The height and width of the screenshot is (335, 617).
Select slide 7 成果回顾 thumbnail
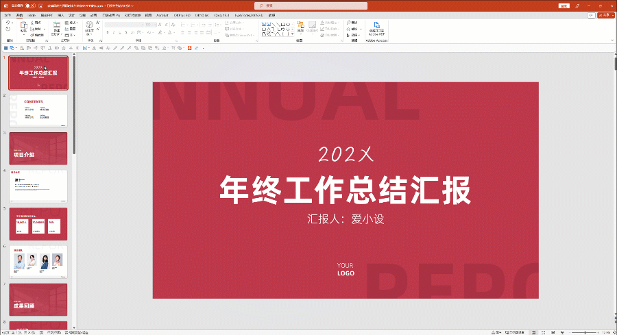[38, 299]
